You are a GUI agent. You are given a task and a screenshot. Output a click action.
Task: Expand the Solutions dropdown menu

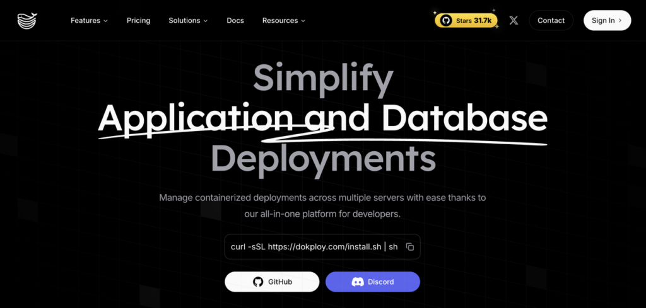click(x=188, y=21)
